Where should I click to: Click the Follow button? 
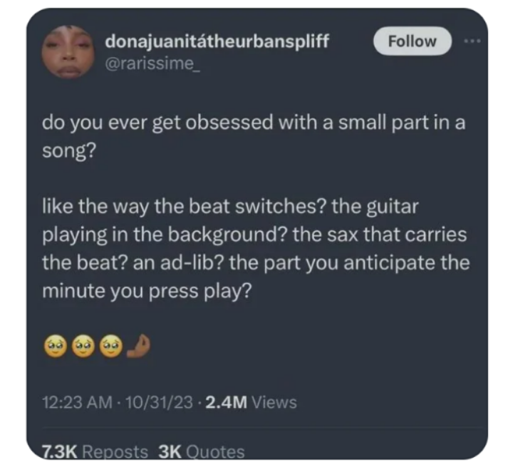(x=413, y=41)
